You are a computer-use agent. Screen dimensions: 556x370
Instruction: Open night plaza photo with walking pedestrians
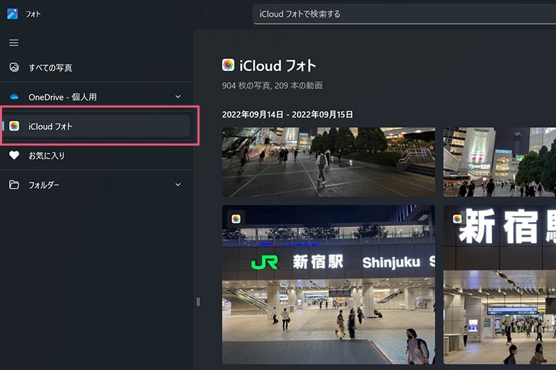(x=329, y=162)
